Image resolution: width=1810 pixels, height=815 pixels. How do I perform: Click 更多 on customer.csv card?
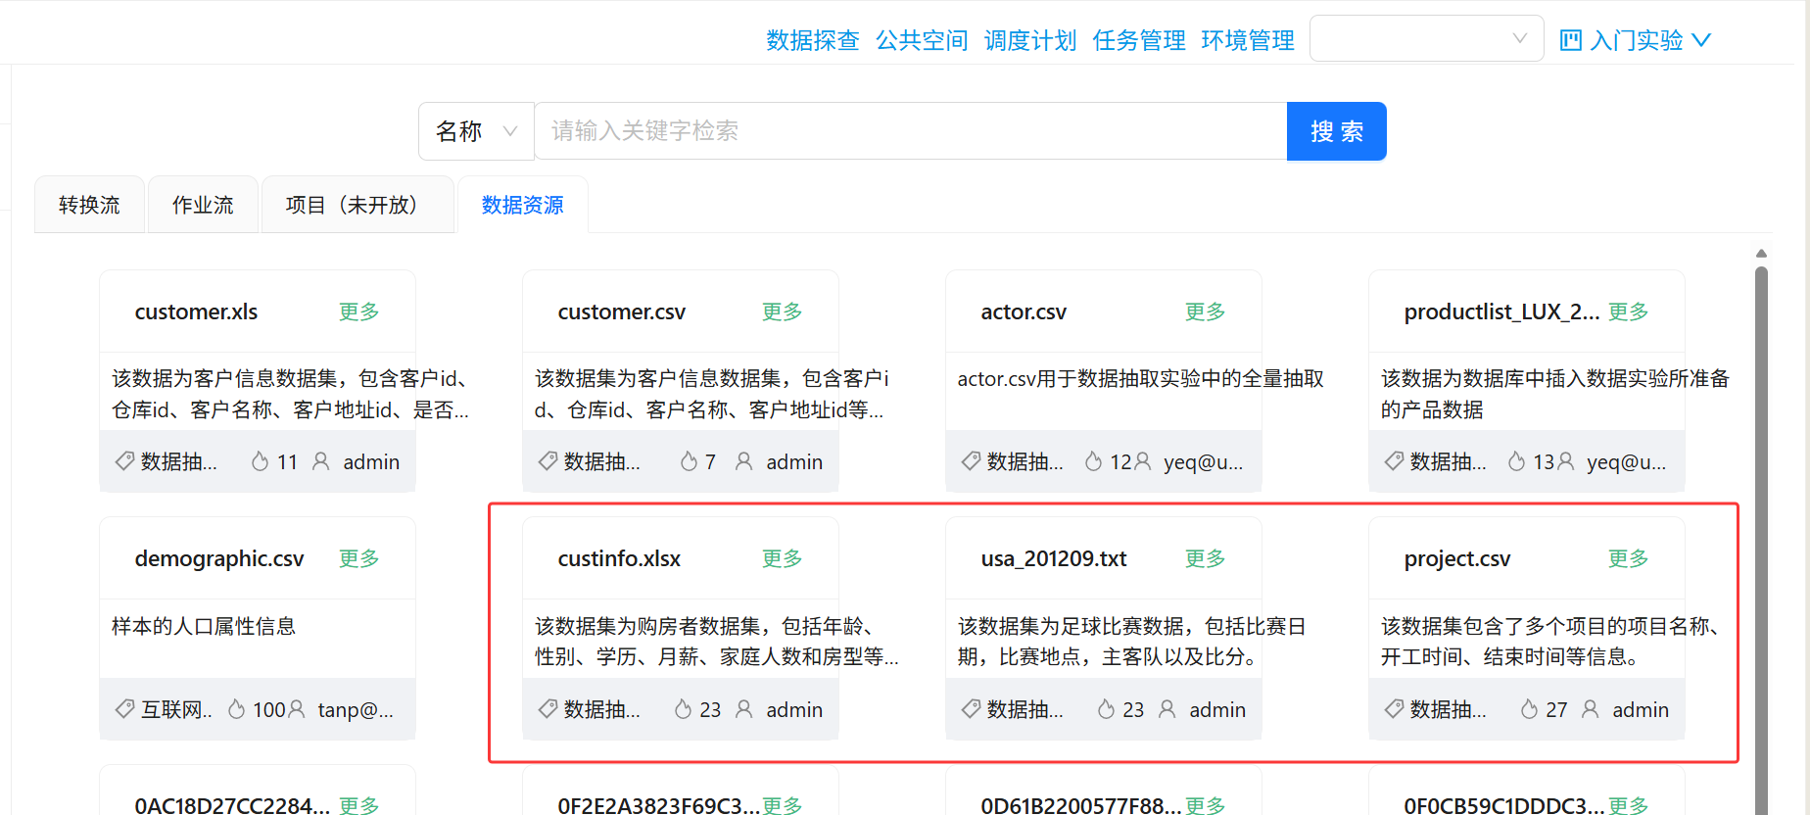(782, 312)
